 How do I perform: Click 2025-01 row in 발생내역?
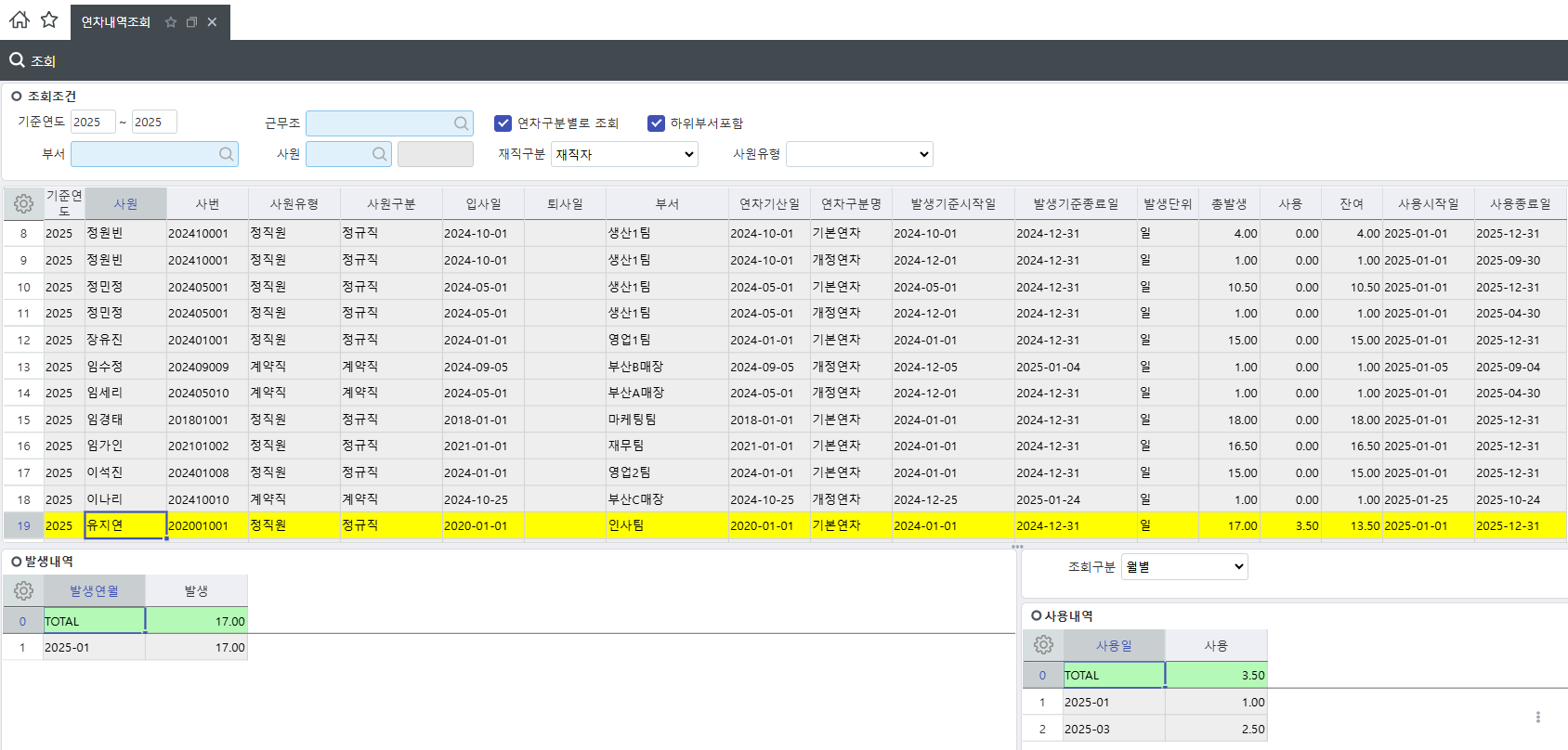click(x=125, y=647)
